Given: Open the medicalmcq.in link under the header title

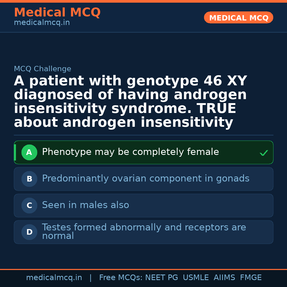Looking at the screenshot, I should click(42, 23).
